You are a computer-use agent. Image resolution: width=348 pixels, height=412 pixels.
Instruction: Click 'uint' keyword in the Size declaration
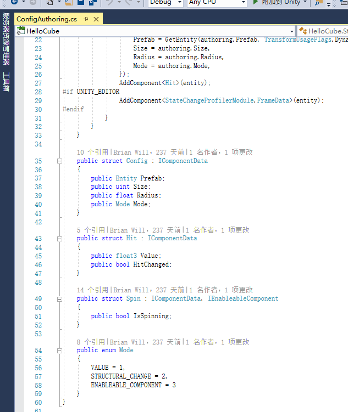123,187
